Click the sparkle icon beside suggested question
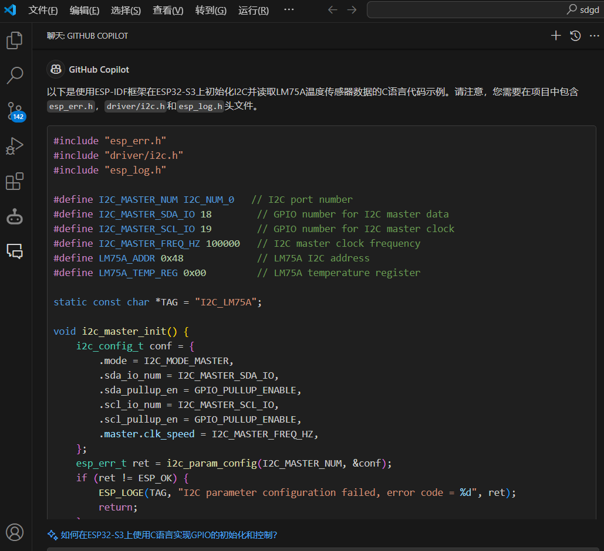The image size is (604, 551). coord(52,535)
